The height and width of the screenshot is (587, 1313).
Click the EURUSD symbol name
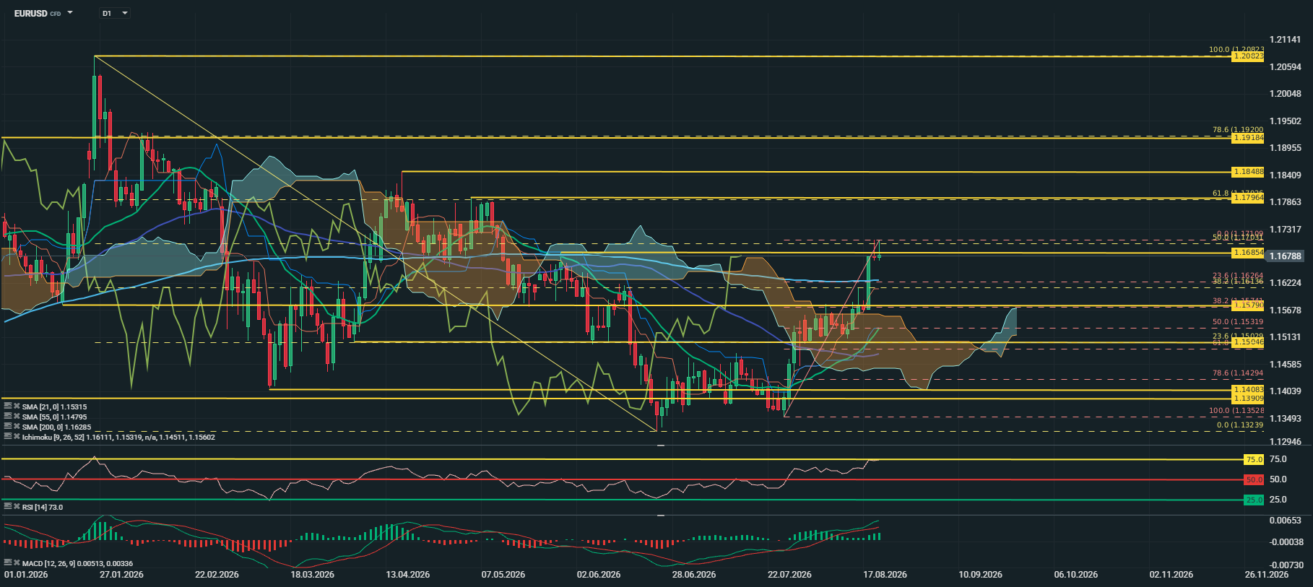[30, 13]
